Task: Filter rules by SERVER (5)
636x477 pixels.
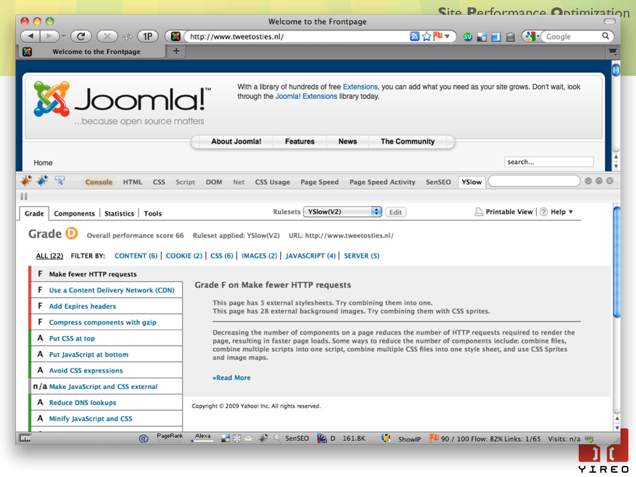Action: click(x=362, y=256)
